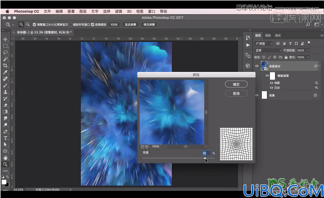
Task: Select the Clone Stamp tool
Action: [x=6, y=92]
